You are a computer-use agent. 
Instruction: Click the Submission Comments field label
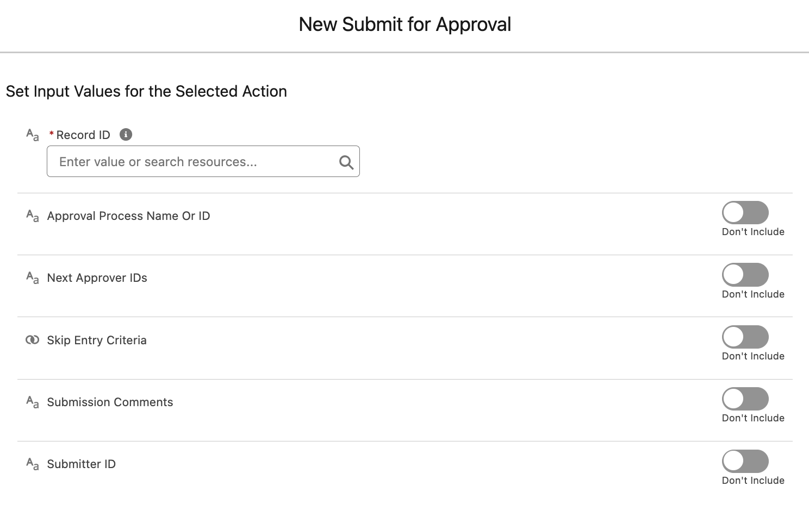click(110, 402)
